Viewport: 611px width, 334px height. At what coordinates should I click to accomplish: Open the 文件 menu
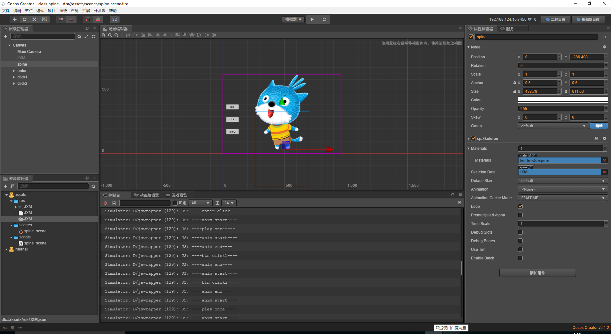(5, 11)
